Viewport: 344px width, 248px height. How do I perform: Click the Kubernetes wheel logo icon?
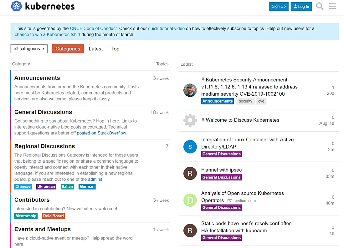[x=16, y=6]
